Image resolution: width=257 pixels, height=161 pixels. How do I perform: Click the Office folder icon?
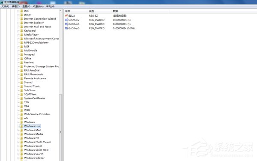coord(21,59)
